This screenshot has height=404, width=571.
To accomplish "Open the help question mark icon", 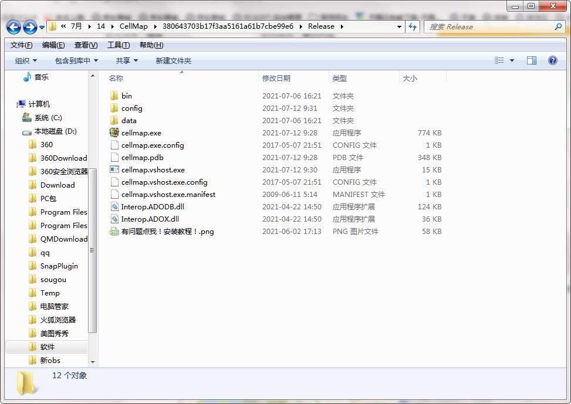I will click(552, 60).
